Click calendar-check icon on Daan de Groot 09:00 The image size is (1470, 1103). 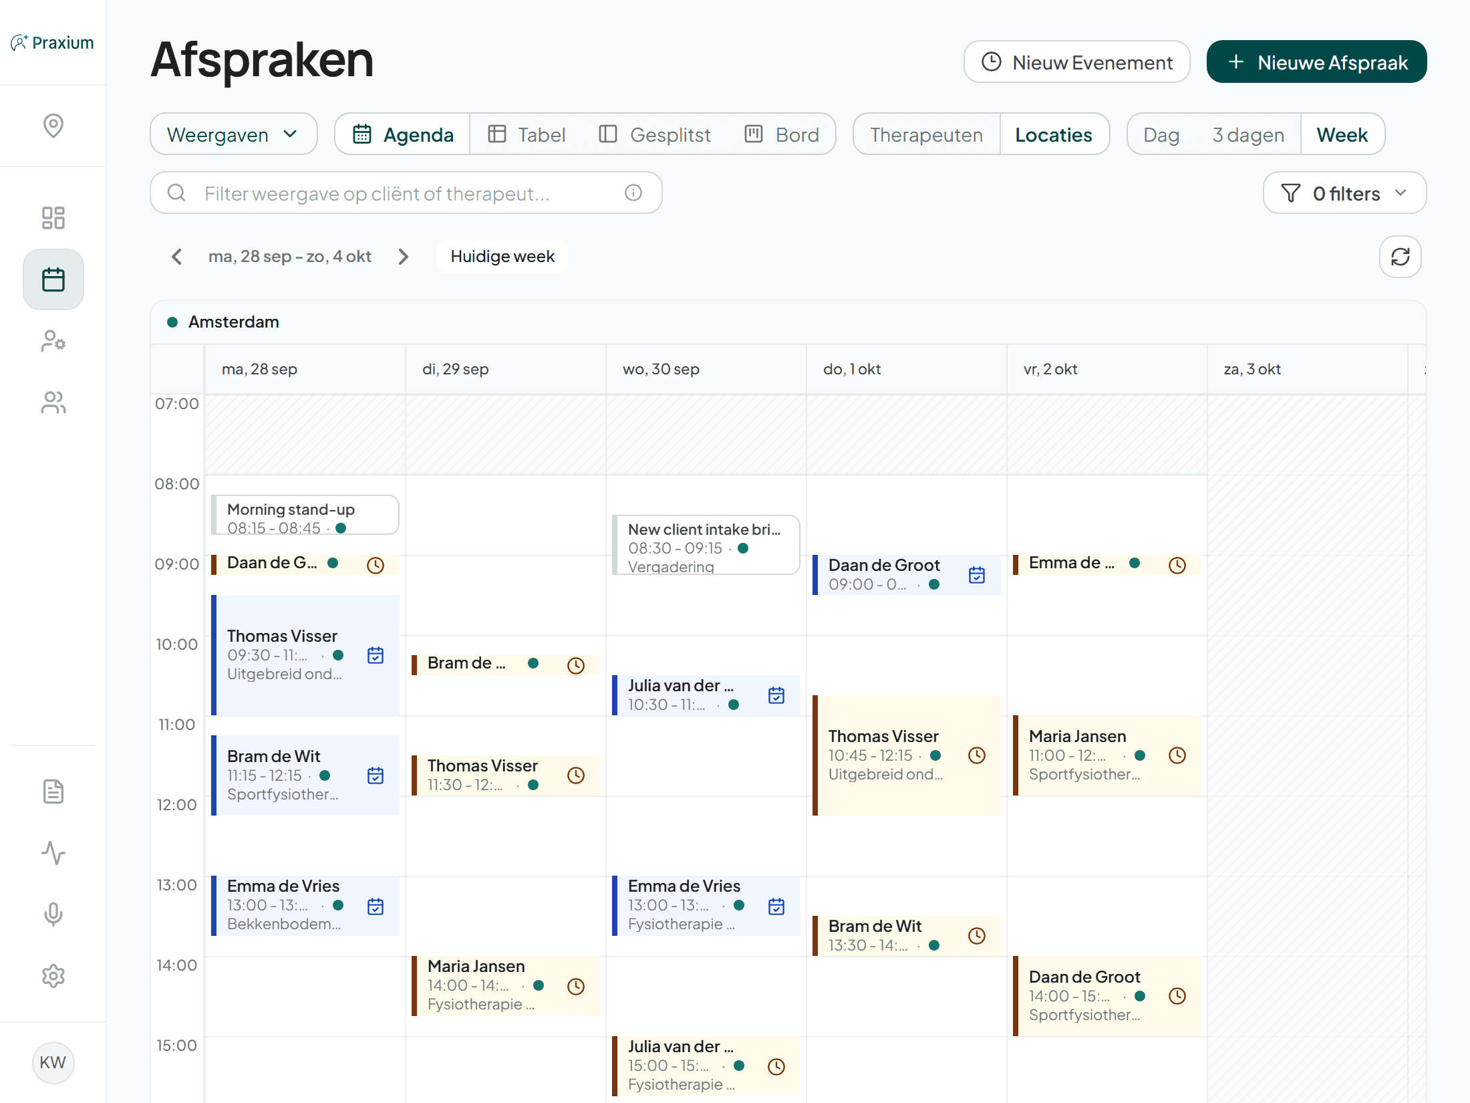977,575
